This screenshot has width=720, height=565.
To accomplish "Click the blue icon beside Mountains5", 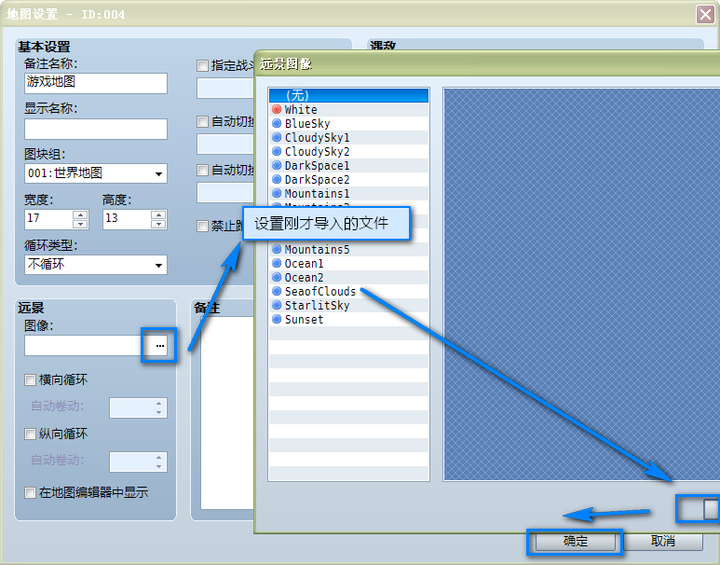I will point(277,249).
